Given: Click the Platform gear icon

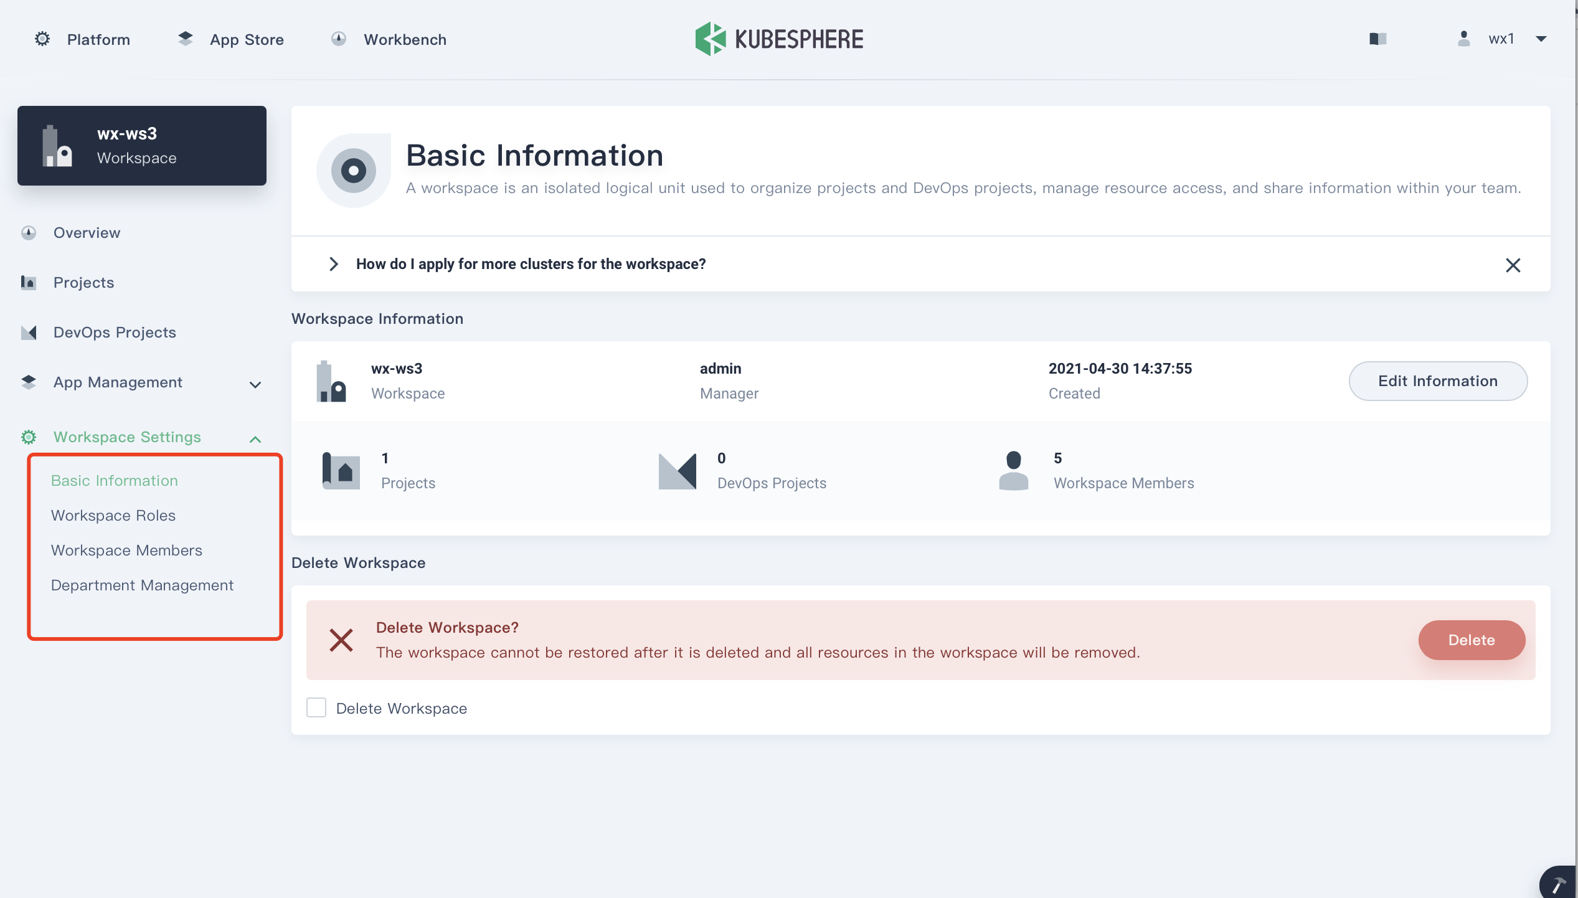Looking at the screenshot, I should 42,39.
